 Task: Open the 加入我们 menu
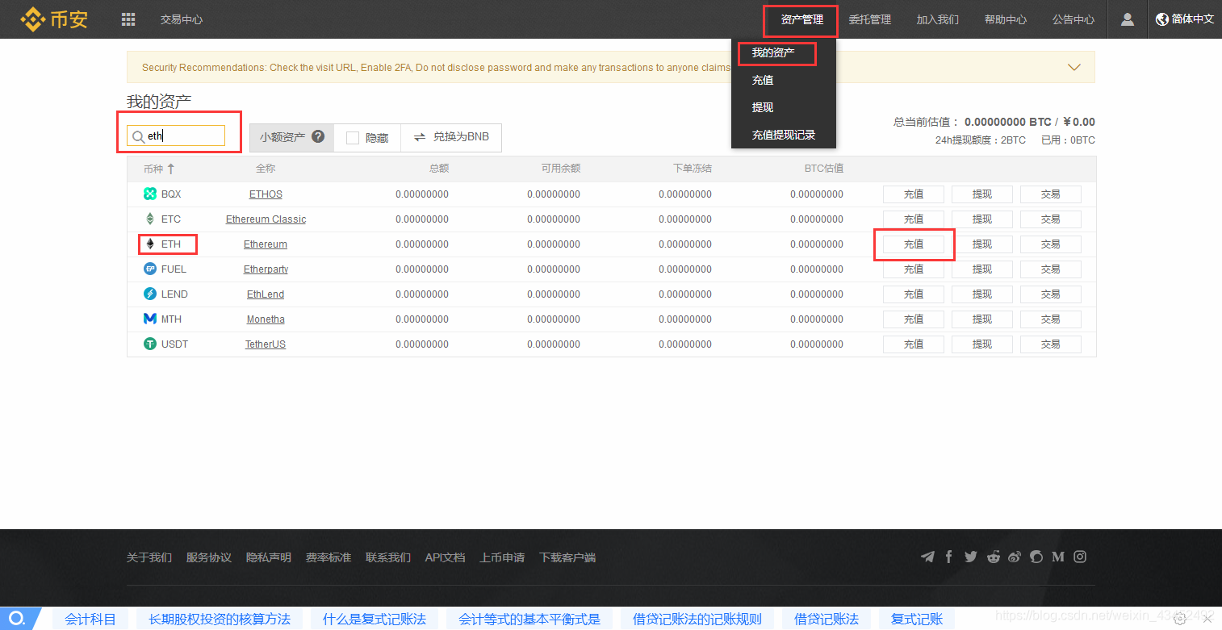[x=938, y=19]
